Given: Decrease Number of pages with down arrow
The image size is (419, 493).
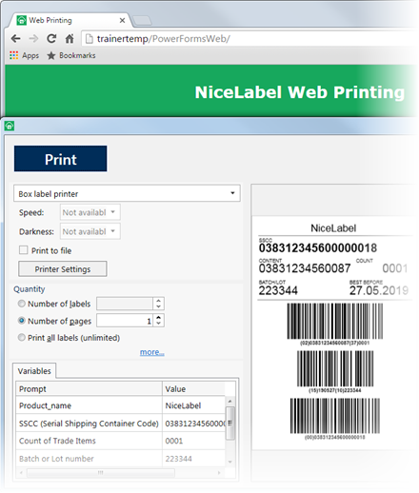Looking at the screenshot, I should [158, 324].
